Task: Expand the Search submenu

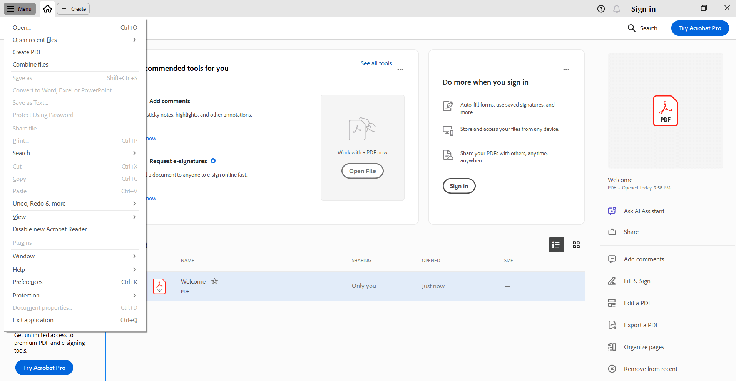Action: [x=75, y=153]
